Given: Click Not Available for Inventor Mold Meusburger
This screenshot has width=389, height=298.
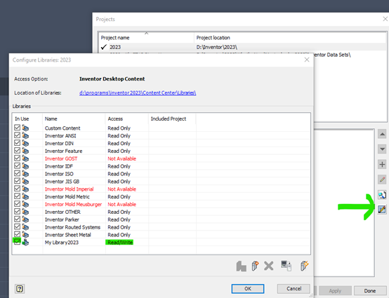Looking at the screenshot, I should 121,204.
